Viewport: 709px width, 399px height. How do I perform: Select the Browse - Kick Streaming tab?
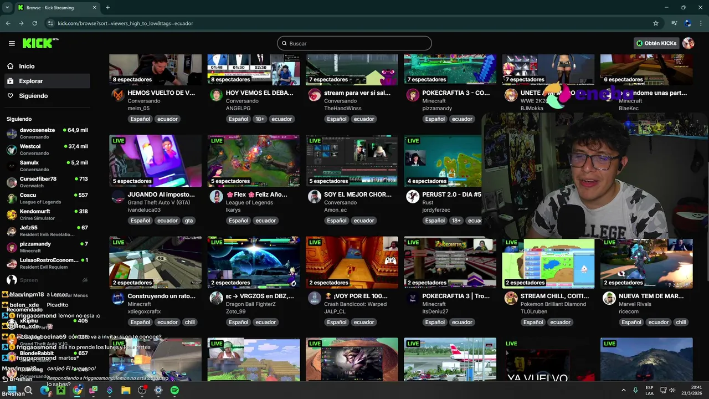click(x=57, y=8)
